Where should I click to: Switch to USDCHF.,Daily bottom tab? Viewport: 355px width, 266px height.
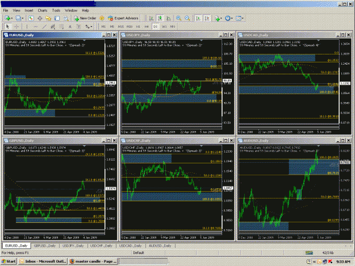[x=101, y=246]
